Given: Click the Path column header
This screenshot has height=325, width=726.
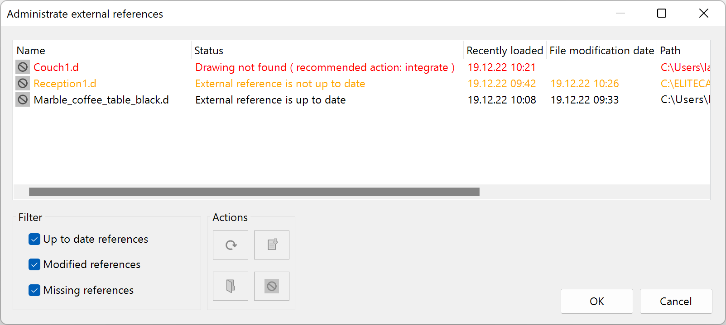Looking at the screenshot, I should point(670,50).
